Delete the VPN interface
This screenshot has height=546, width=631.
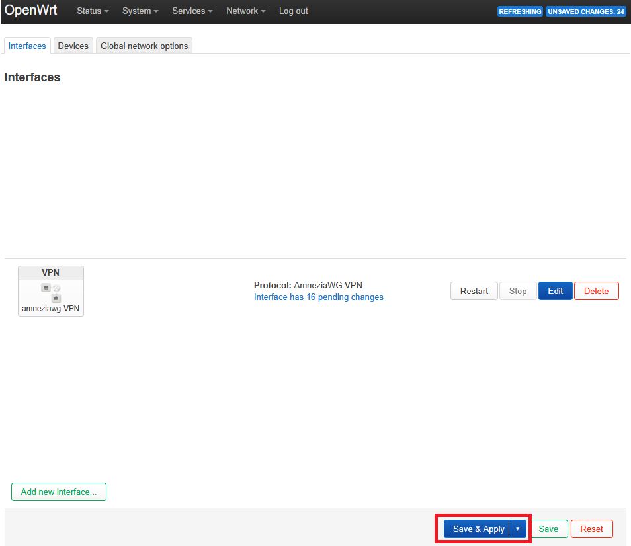tap(596, 291)
